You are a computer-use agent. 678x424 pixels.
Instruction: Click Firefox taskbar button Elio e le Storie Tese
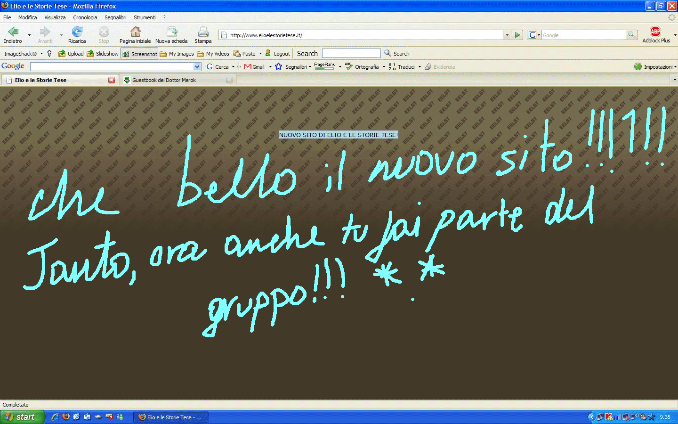pos(171,417)
